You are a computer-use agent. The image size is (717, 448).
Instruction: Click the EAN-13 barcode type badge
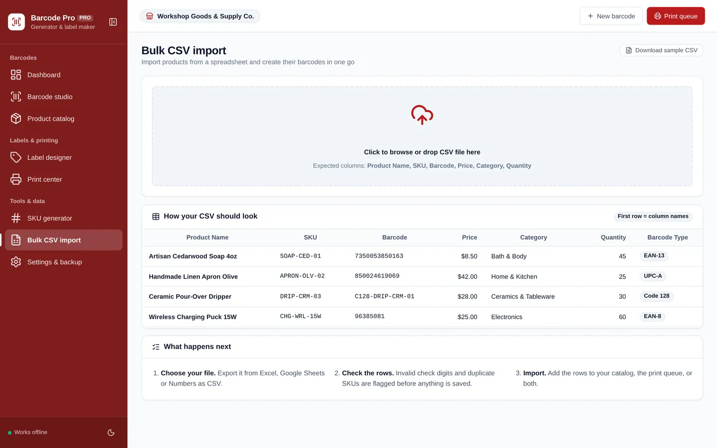654,256
